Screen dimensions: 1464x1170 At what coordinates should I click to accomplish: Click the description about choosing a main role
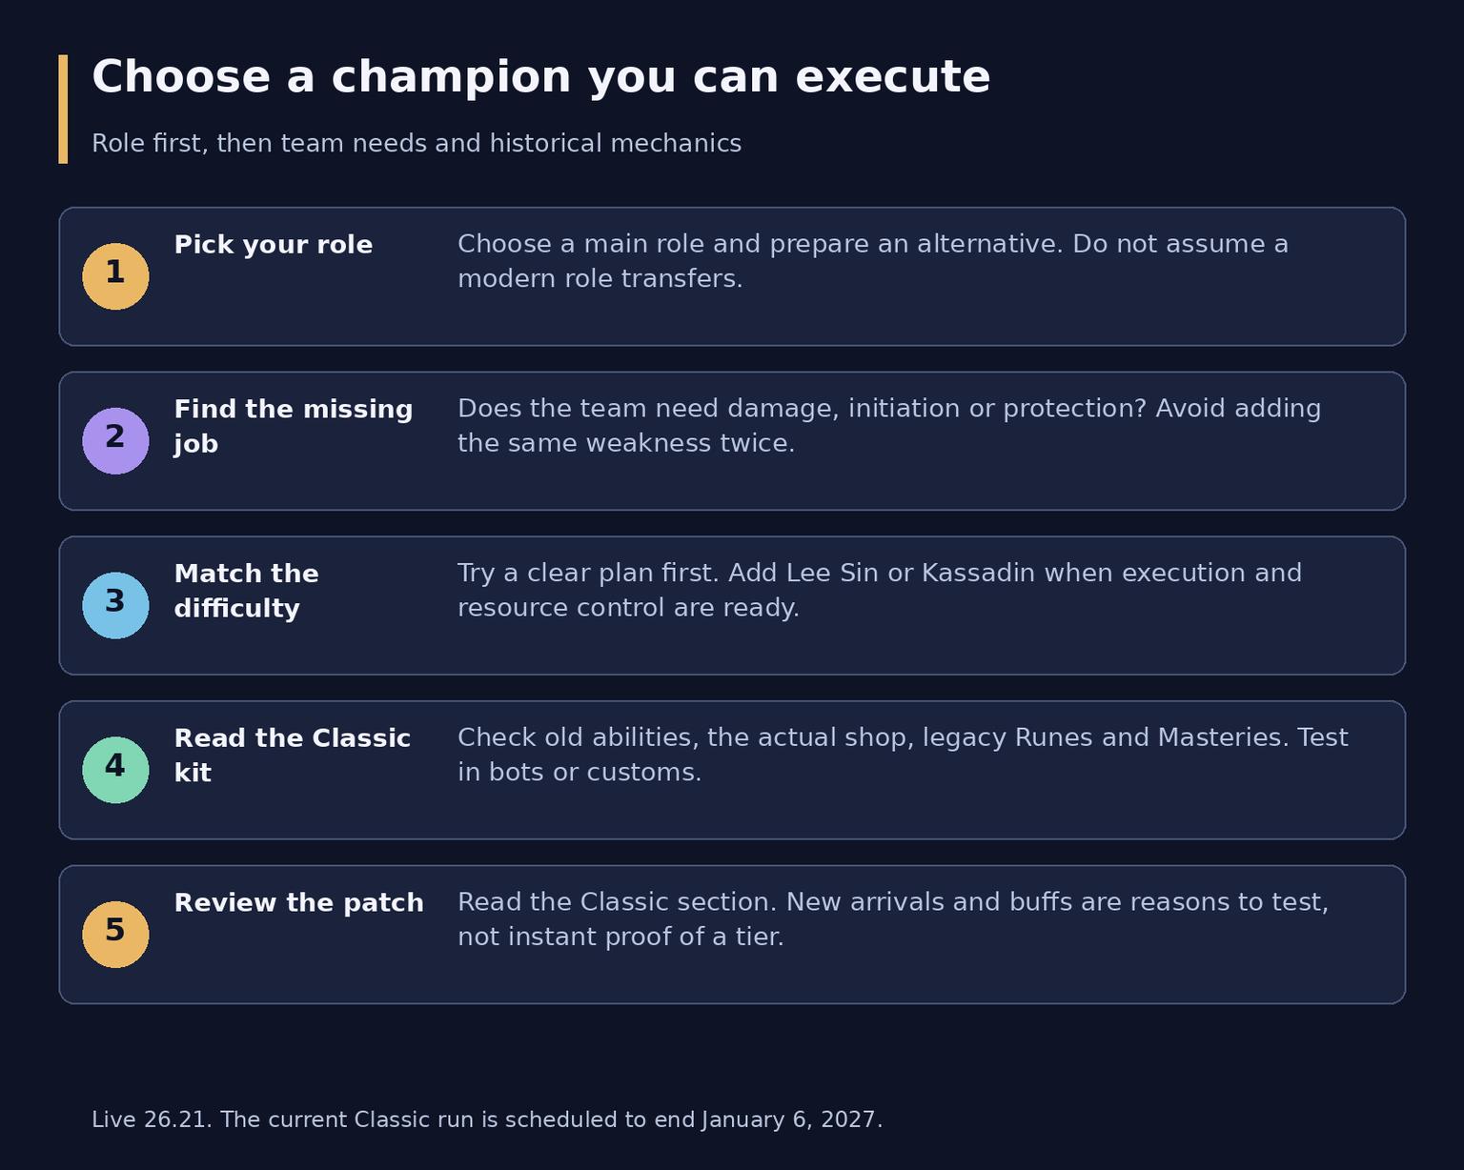point(873,261)
